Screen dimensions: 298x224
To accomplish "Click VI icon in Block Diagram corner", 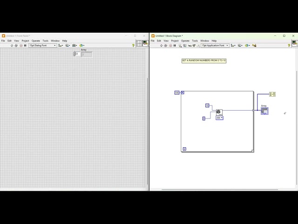I will pyautogui.click(x=295, y=43).
